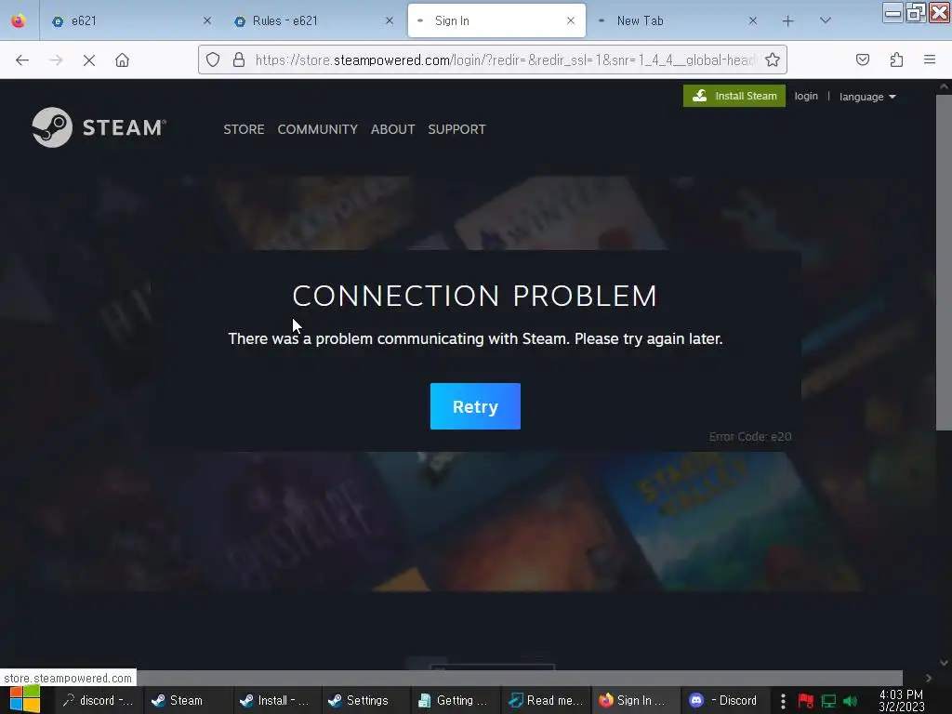
Task: Bookmark this page with star icon
Action: tap(773, 59)
